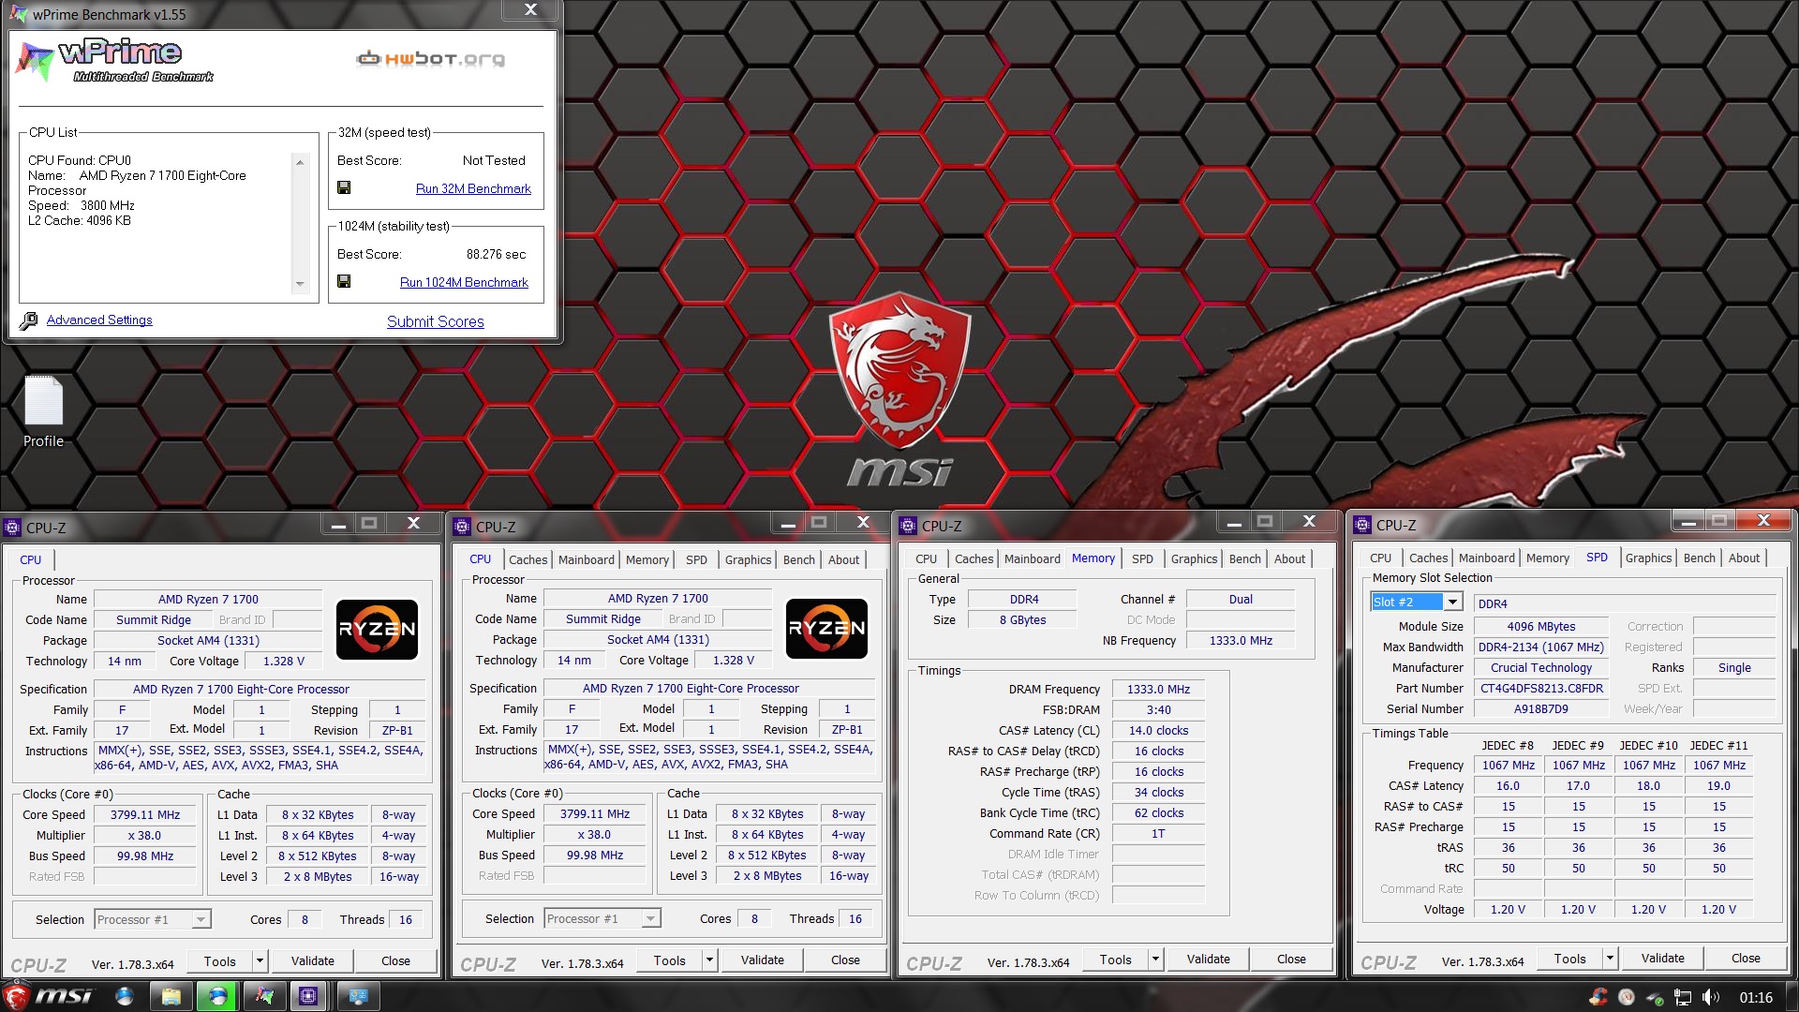The height and width of the screenshot is (1012, 1799).
Task: Click the Tools button in the SPD window
Action: tap(1570, 959)
